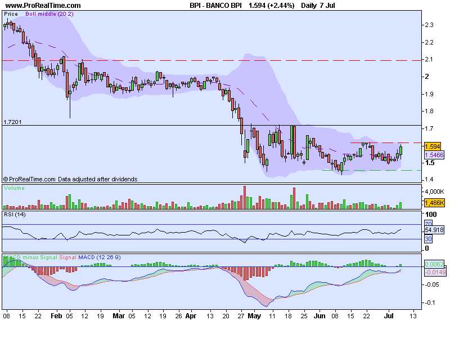Click the 'Feb' month label on time axis
Viewport: 450px width, 338px height.
[x=56, y=316]
